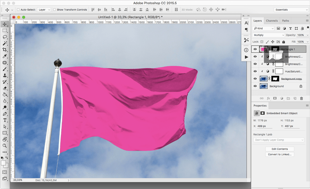Click the lock all icon in Layers
Image resolution: width=310 pixels, height=189 pixels.
click(284, 42)
